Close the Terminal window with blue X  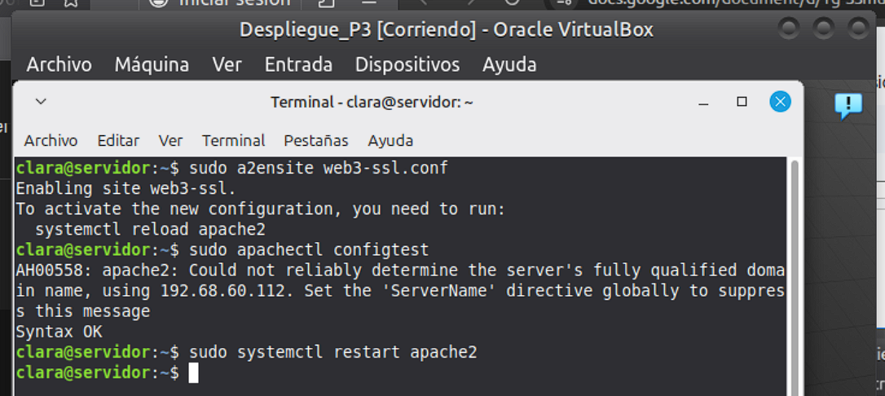coord(780,102)
